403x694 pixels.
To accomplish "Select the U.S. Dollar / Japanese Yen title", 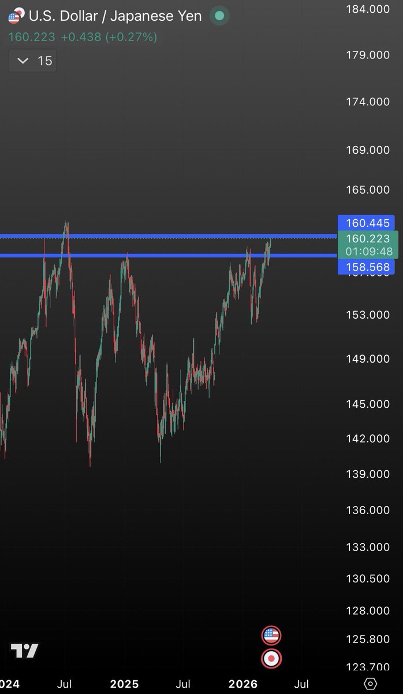I will tap(115, 16).
